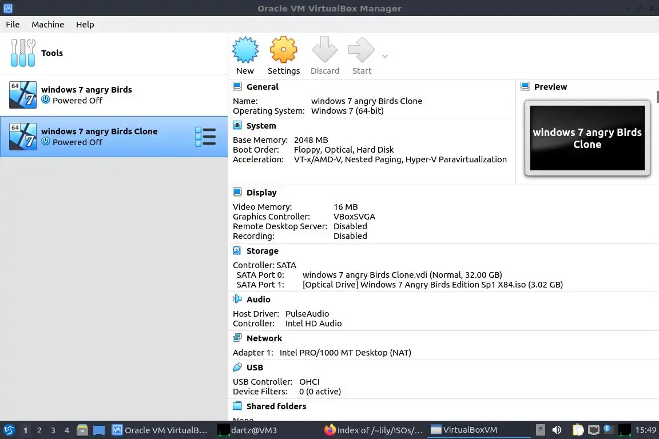This screenshot has width=659, height=439.
Task: Select the Tools entry in sidebar
Action: pos(114,53)
